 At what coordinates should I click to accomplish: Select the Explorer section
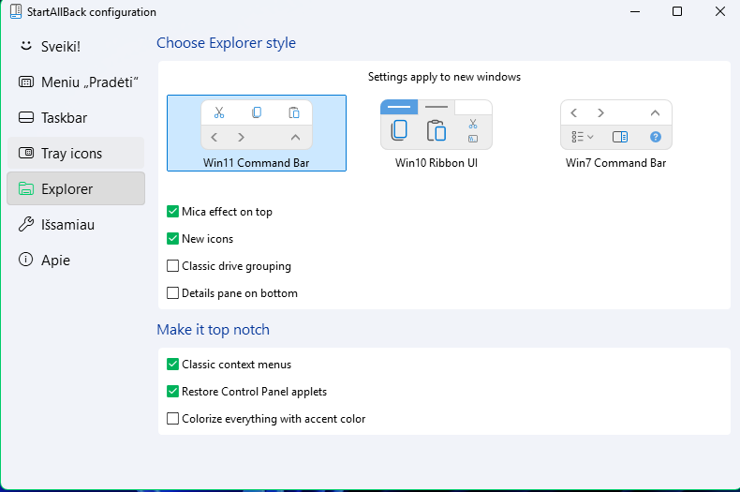click(76, 188)
